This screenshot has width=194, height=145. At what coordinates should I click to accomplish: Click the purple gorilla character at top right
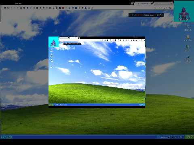183,14
